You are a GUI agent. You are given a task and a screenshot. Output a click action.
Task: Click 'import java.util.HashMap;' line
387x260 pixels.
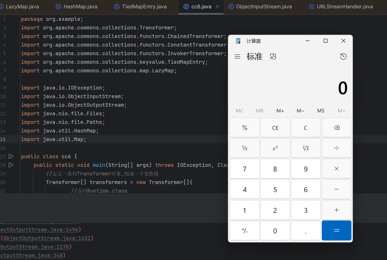60,131
